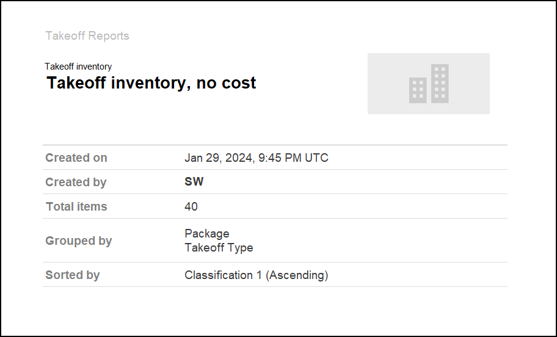Image resolution: width=557 pixels, height=337 pixels.
Task: Click the Total items label
Action: [x=76, y=206]
